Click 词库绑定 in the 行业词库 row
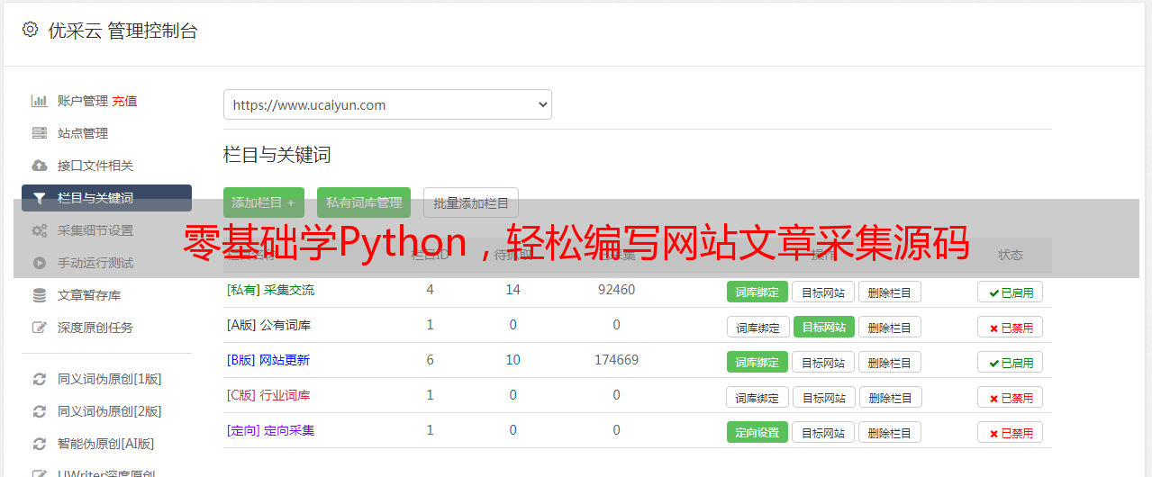This screenshot has height=477, width=1152. [x=757, y=397]
